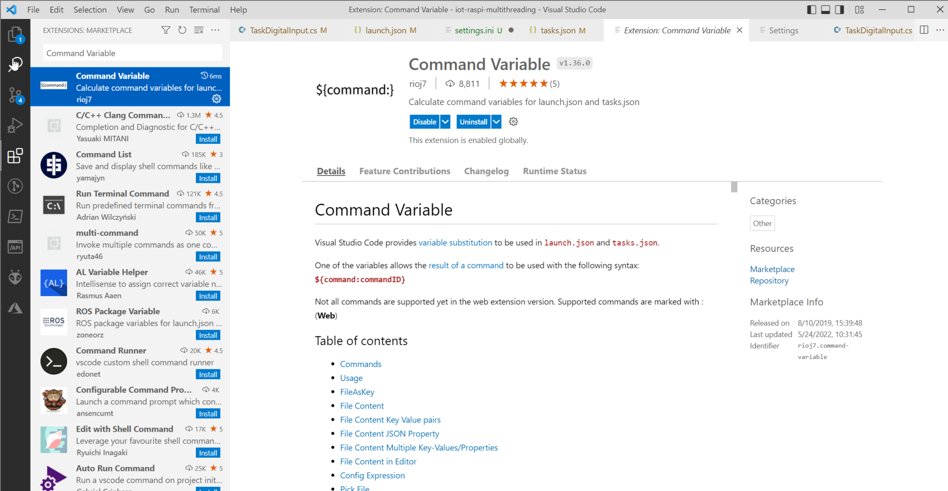
Task: Open the More Actions menu in Extensions panel
Action: pos(215,30)
